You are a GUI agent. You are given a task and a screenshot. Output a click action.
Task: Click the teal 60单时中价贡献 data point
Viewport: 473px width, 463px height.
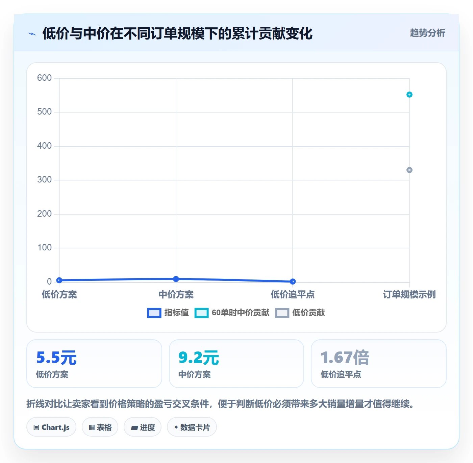(x=409, y=95)
